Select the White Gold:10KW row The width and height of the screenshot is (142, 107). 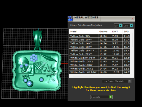[x=99, y=65]
